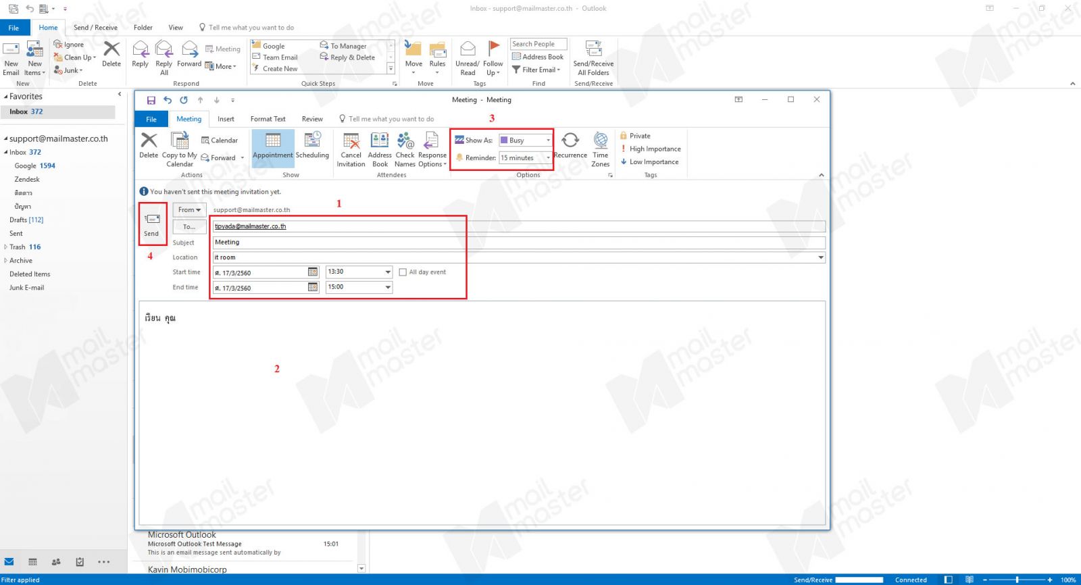Screen dimensions: 1081x585
Task: Click Undo in meeting quick access toolbar
Action: pyautogui.click(x=168, y=100)
